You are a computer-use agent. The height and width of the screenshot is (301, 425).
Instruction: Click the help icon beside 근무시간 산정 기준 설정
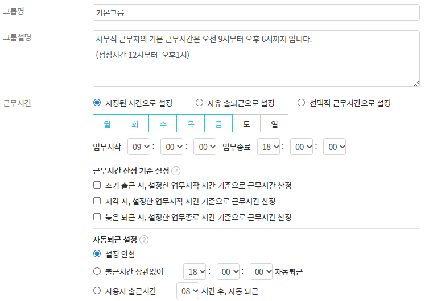(176, 171)
